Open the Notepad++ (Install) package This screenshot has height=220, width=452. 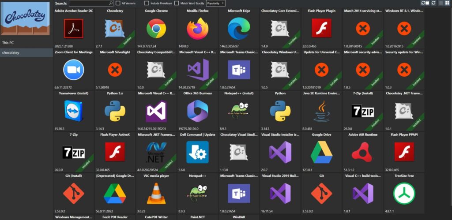[239, 111]
